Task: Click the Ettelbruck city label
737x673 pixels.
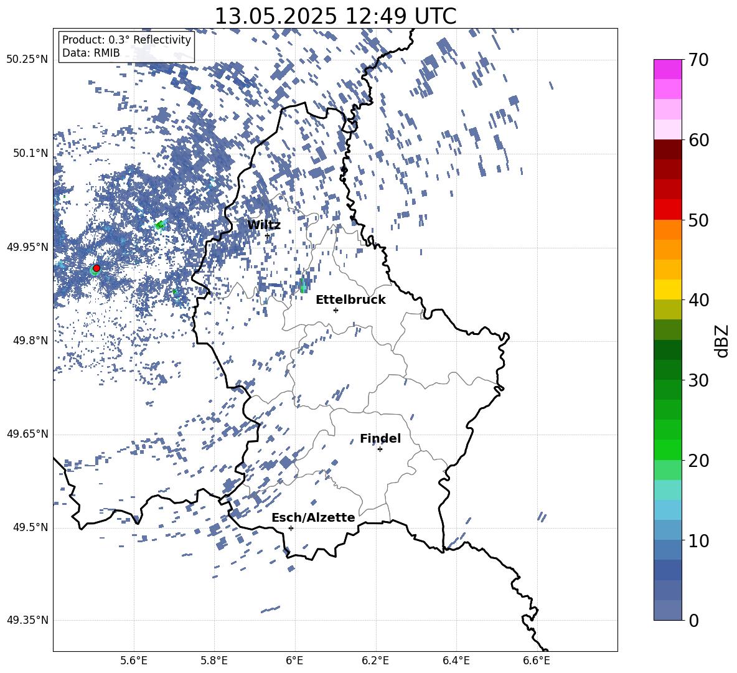Action: pyautogui.click(x=350, y=300)
